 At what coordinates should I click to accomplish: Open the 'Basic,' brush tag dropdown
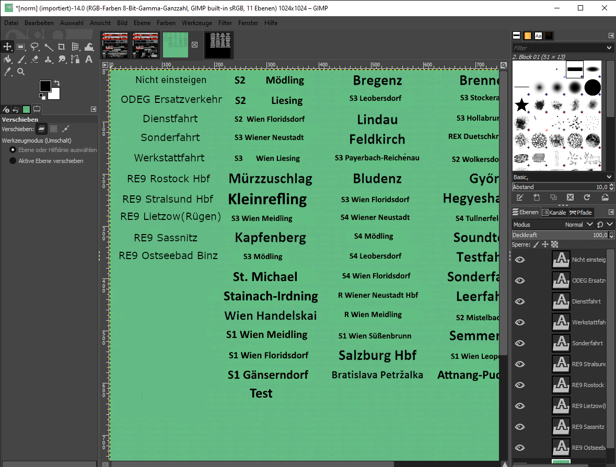click(609, 177)
